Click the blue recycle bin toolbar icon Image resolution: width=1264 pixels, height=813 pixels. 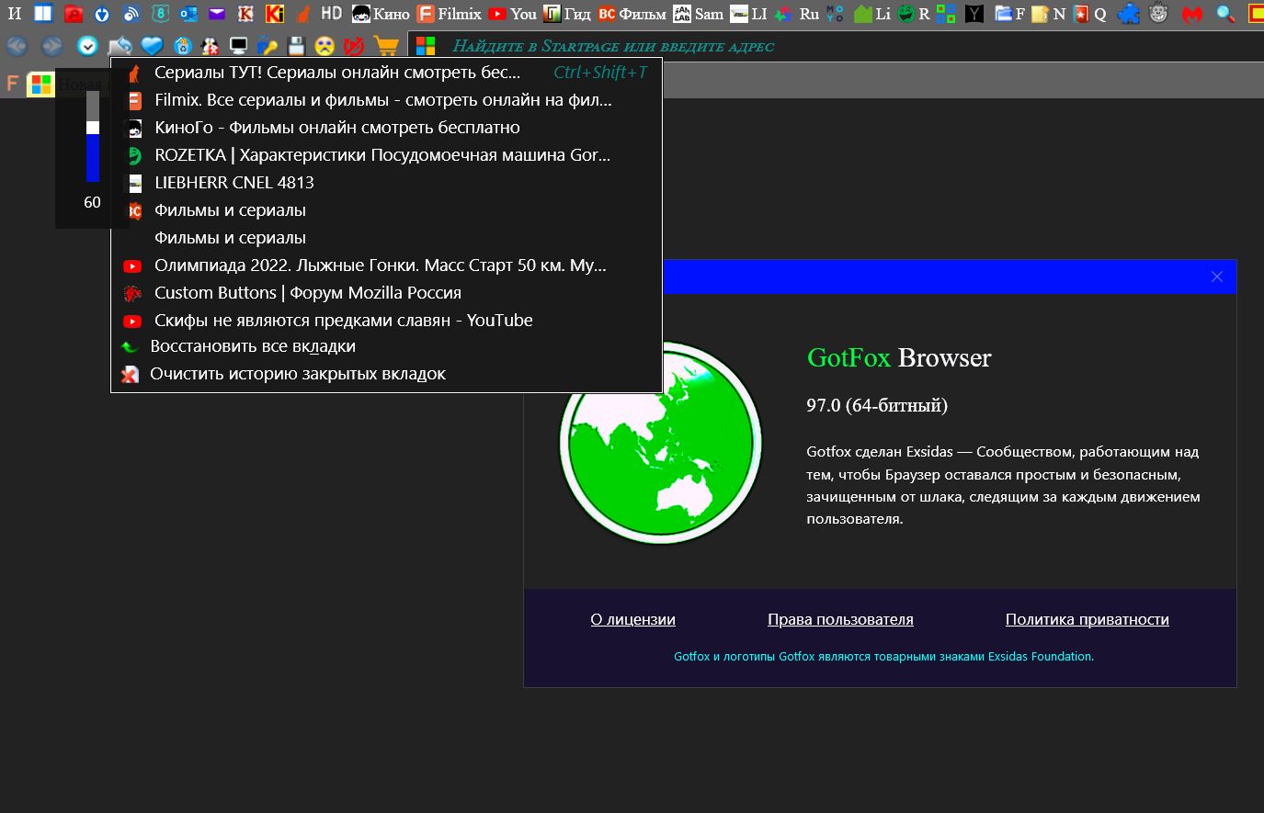click(183, 46)
